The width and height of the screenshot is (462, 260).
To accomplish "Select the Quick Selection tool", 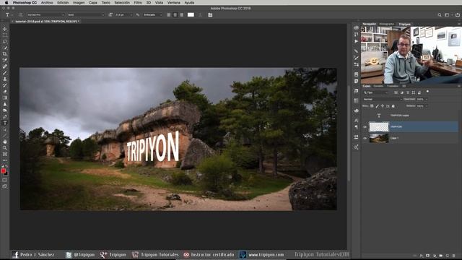I will 5,48.
